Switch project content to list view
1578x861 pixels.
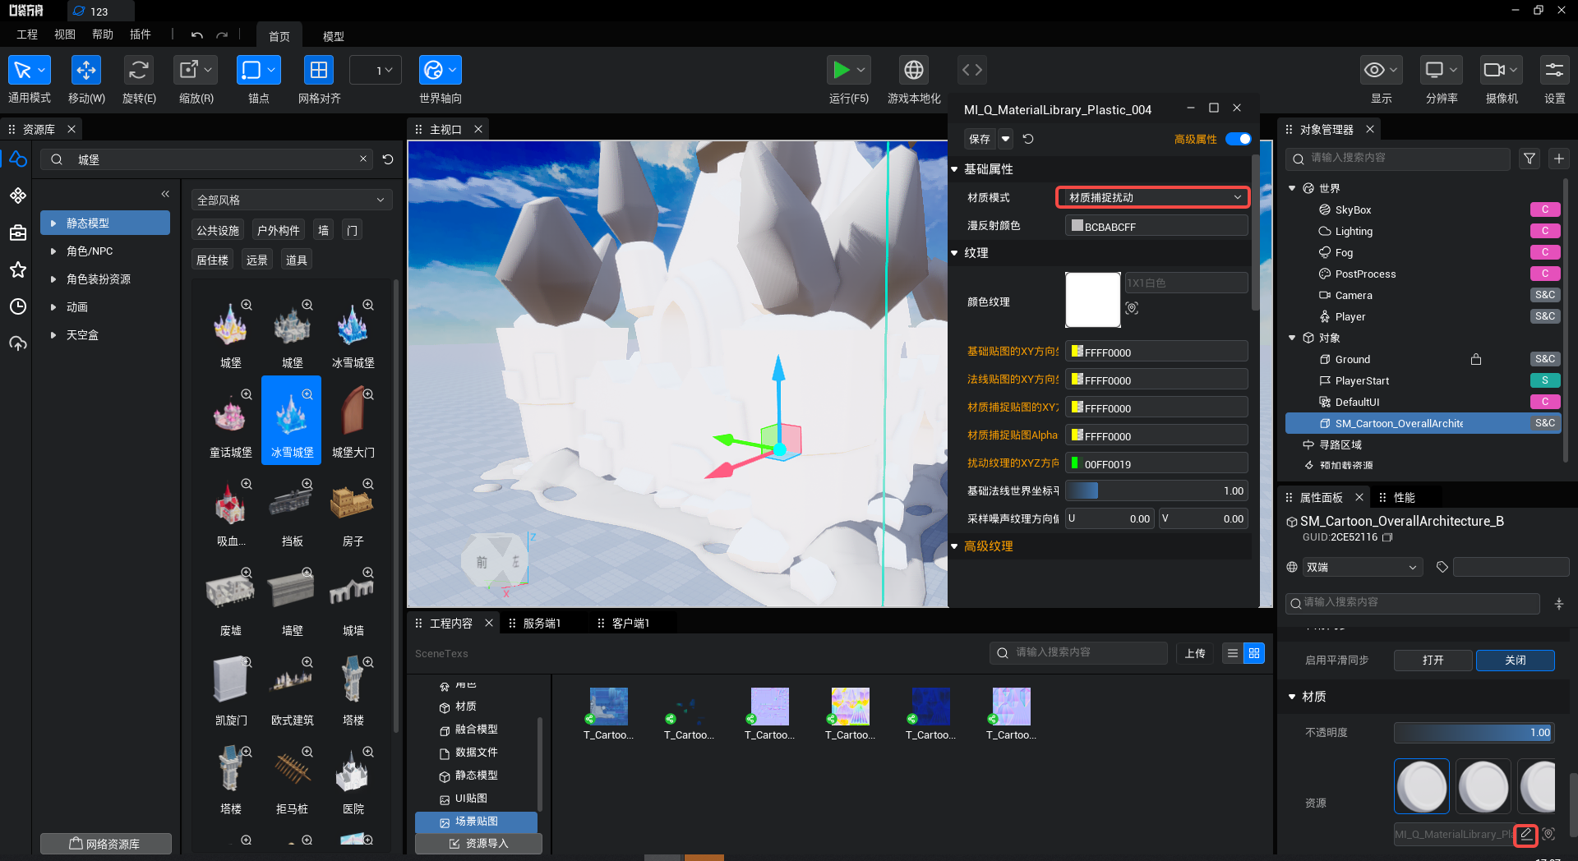(1232, 653)
